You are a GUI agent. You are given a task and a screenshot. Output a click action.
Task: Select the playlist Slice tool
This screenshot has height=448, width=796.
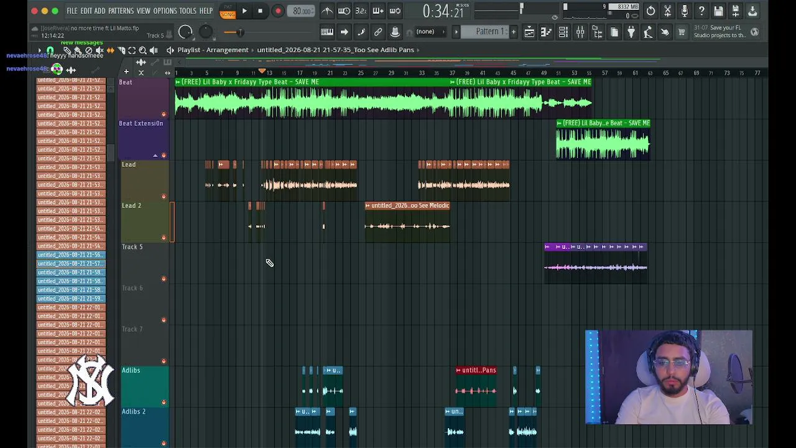(x=121, y=50)
